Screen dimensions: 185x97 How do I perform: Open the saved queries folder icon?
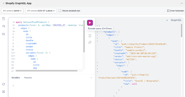3,34
